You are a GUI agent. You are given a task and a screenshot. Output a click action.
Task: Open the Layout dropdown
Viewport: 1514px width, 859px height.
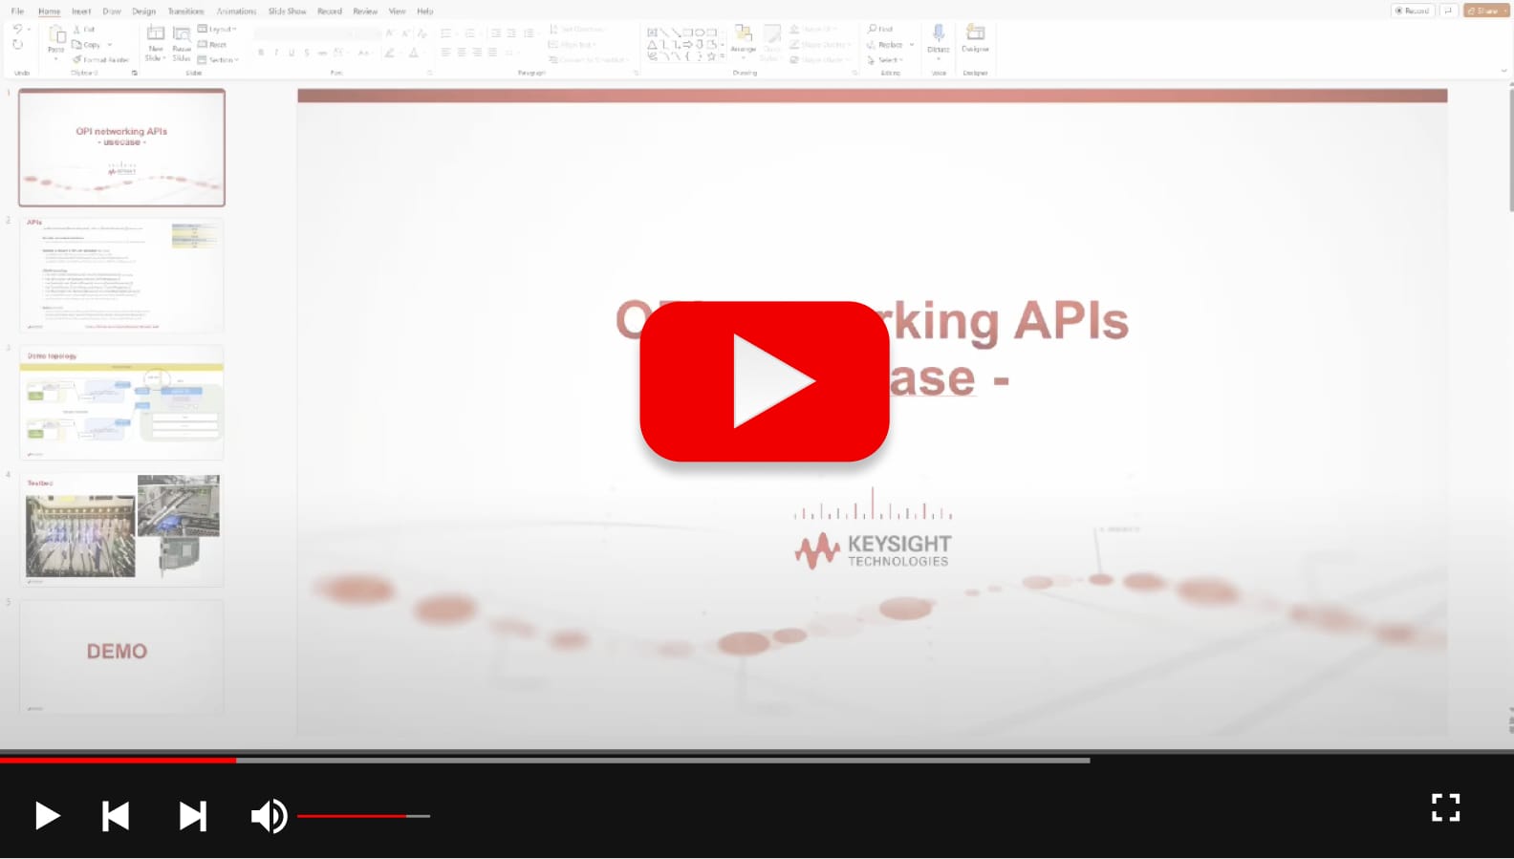[x=217, y=30]
